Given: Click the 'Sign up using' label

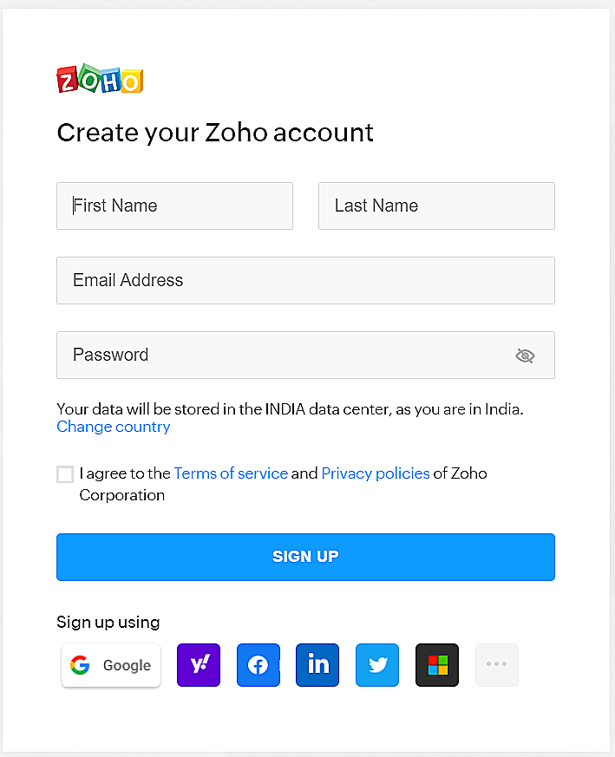Looking at the screenshot, I should pyautogui.click(x=108, y=622).
